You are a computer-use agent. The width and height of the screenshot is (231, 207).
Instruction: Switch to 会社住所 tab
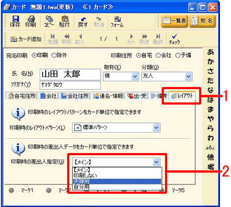click(x=74, y=96)
